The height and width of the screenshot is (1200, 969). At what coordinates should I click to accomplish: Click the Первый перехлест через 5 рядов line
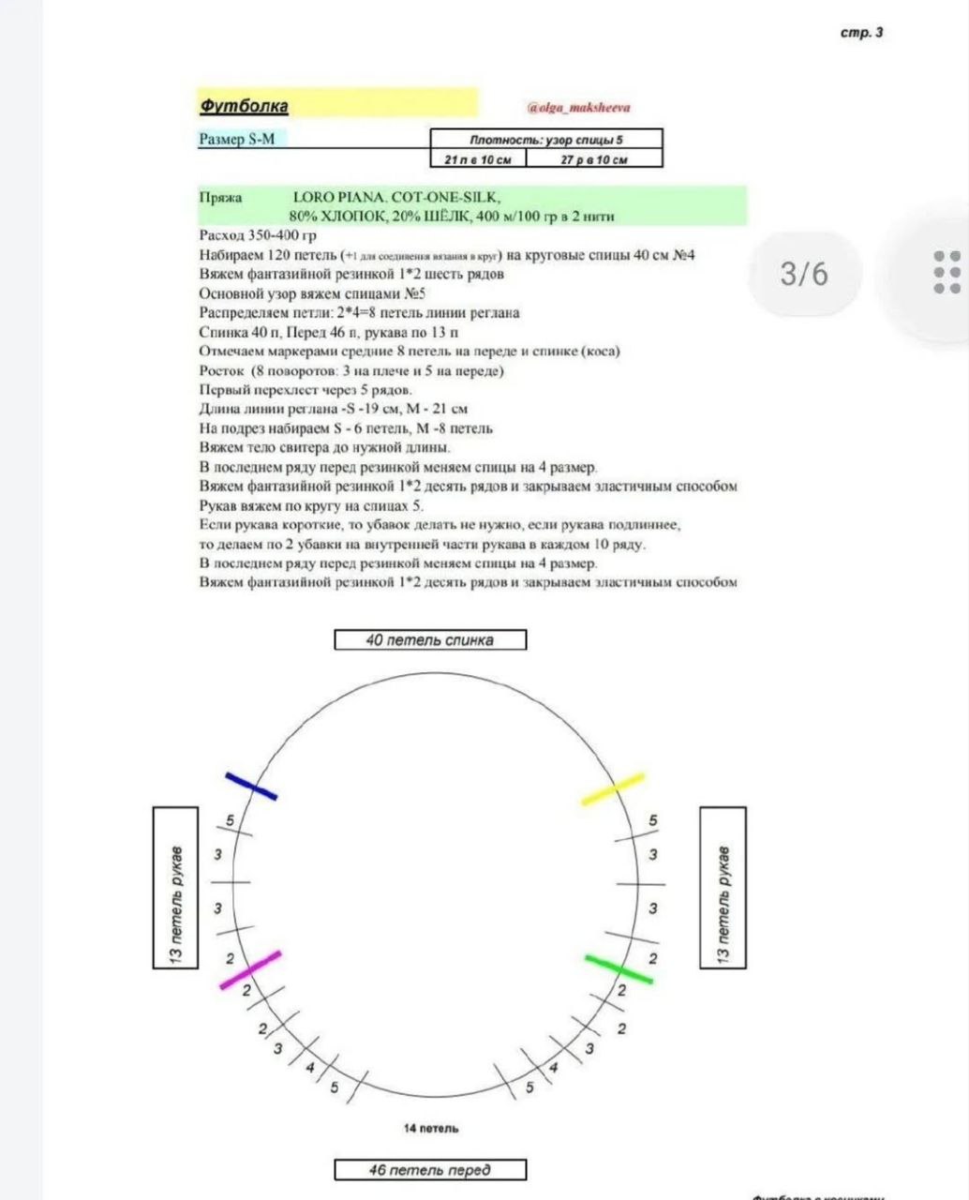coord(306,389)
